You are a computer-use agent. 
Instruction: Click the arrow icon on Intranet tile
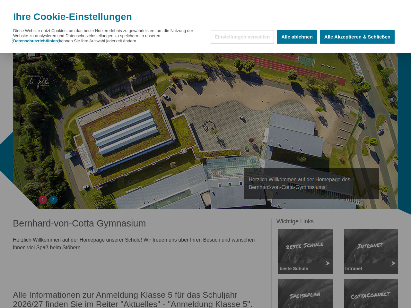point(393,263)
